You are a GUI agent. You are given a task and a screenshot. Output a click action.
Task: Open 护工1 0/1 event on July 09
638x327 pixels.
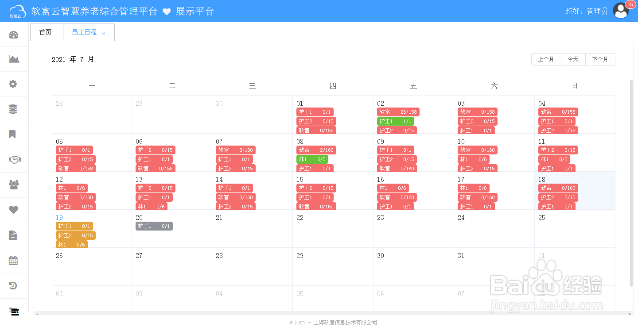tap(396, 150)
